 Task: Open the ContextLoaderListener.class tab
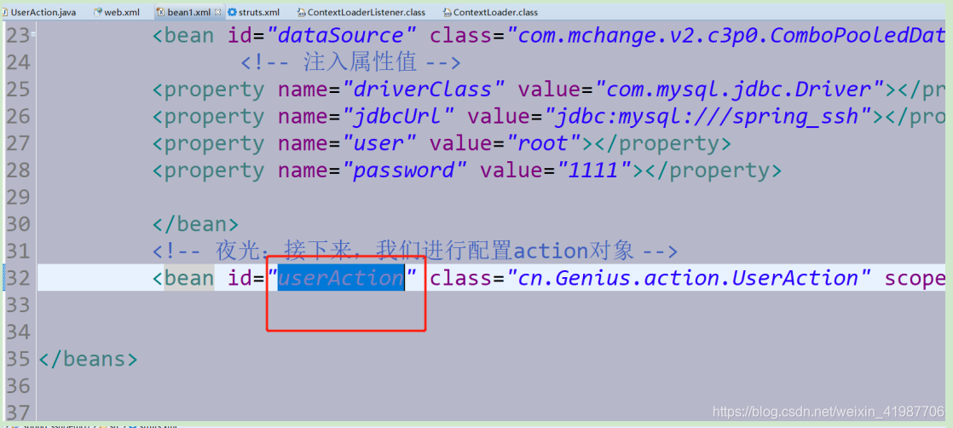367,12
